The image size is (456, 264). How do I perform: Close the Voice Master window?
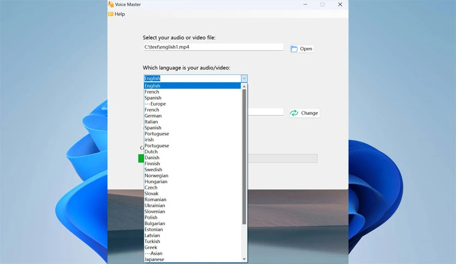click(x=340, y=4)
